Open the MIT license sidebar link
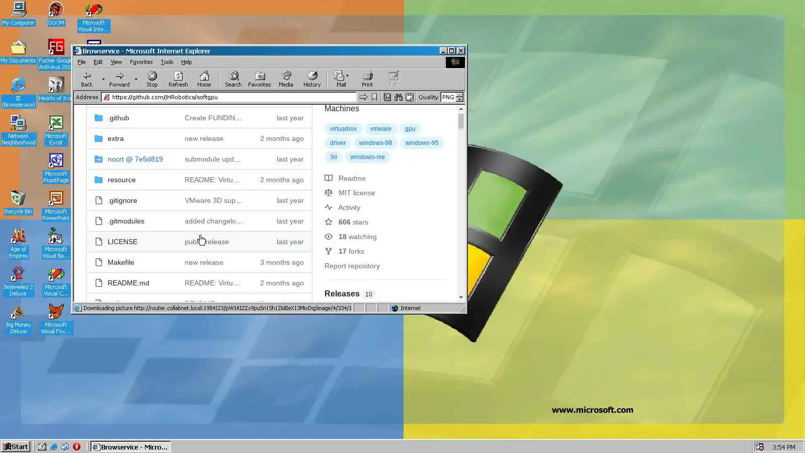Screen dimensions: 805x453 point(356,193)
